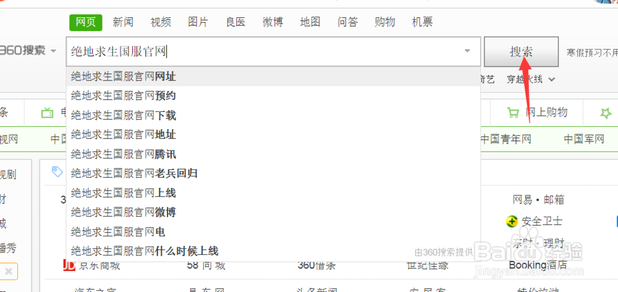Switch to the 新闻 tab
This screenshot has width=618, height=292.
click(x=123, y=22)
